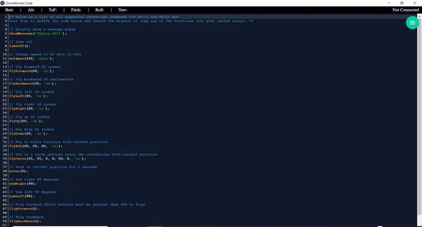Click the flyForward(20, 'in') code line

pyautogui.click(x=32, y=71)
